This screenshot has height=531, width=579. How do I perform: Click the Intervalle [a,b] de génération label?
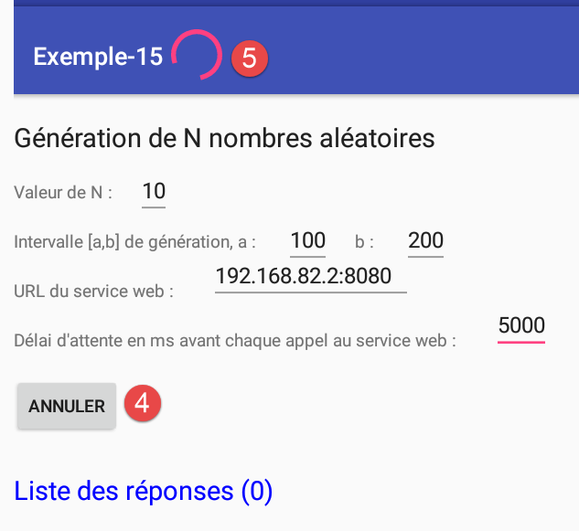tap(135, 242)
